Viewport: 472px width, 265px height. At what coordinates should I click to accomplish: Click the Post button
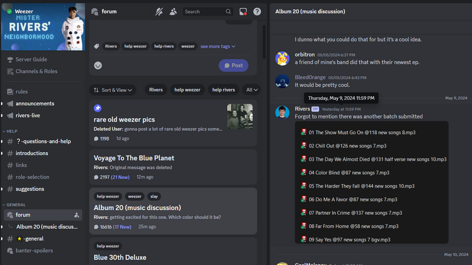(x=233, y=66)
